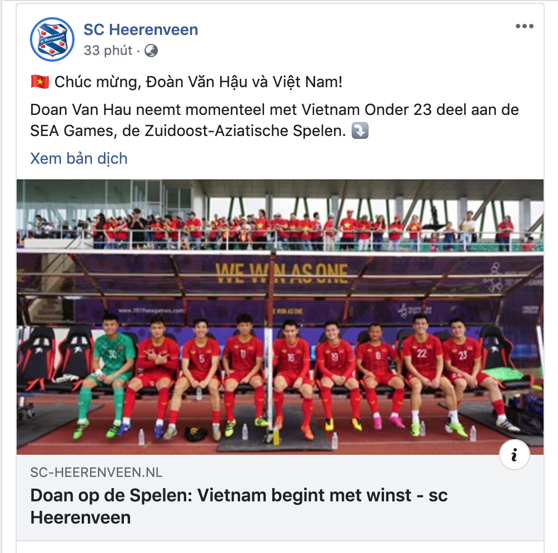
Task: Open "Doan op de Spelen" article headline
Action: point(239,506)
